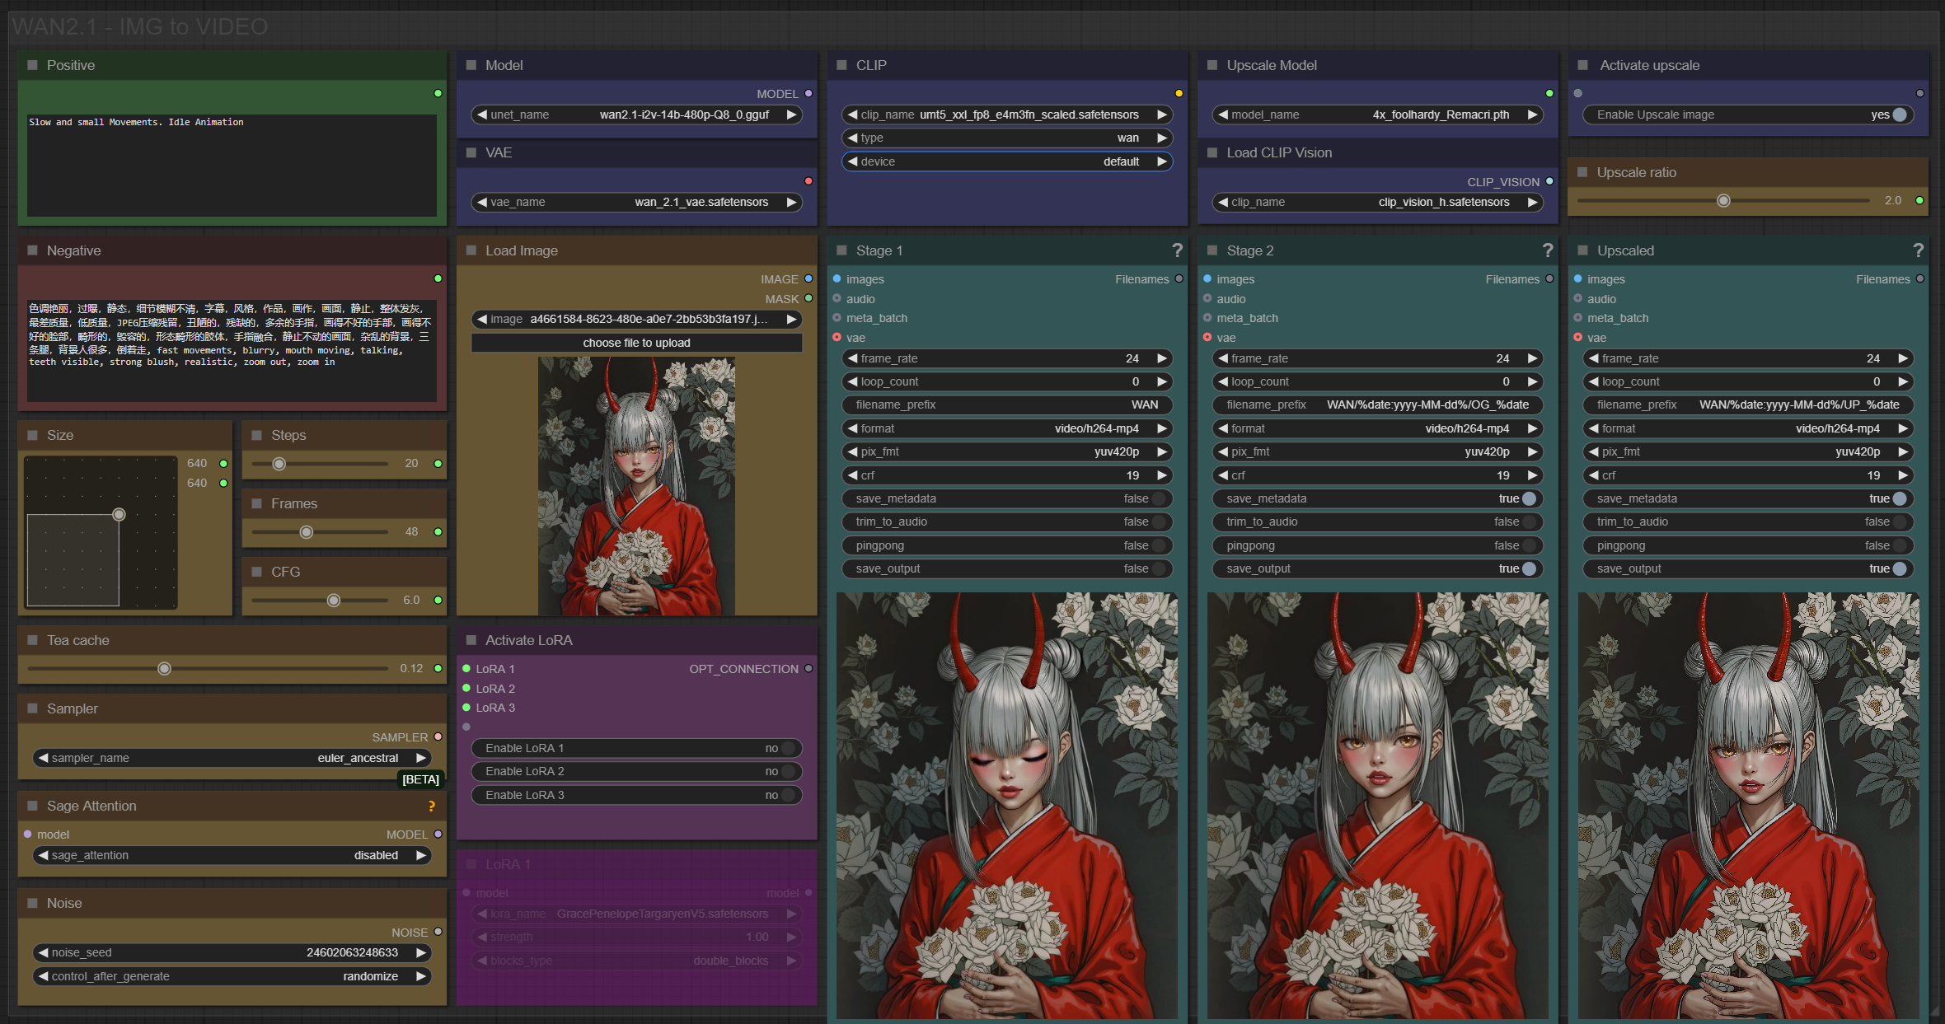
Task: Toggle Enable Upscale image switch
Action: tap(1899, 115)
